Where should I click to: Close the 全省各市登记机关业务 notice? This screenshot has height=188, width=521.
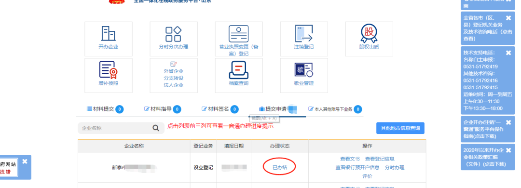tap(508, 18)
